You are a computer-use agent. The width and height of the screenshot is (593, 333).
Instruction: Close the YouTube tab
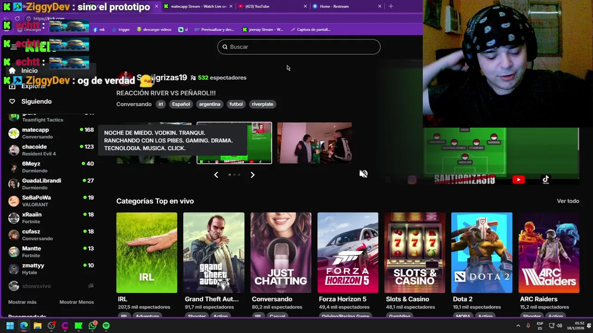(x=305, y=6)
